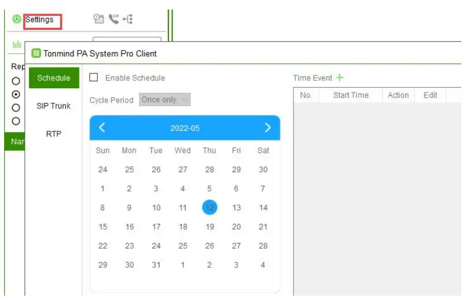The height and width of the screenshot is (298, 463).
Task: Select May 12 highlighted date
Action: point(210,207)
